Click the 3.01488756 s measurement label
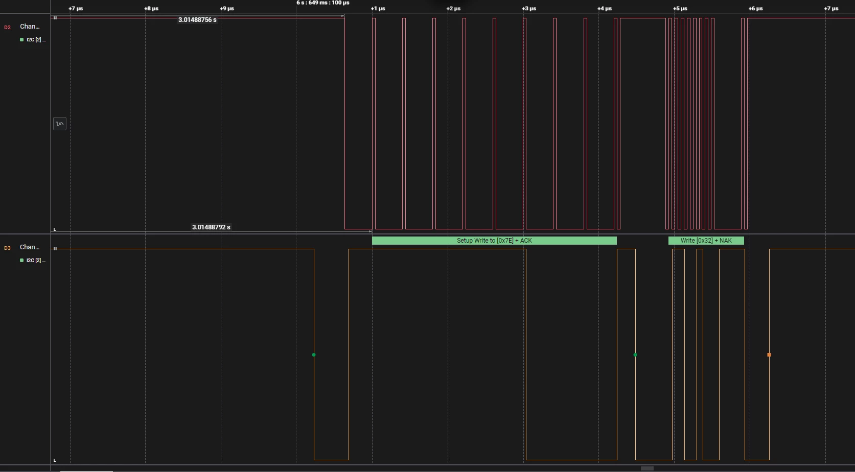Viewport: 855px width, 472px height. (197, 20)
